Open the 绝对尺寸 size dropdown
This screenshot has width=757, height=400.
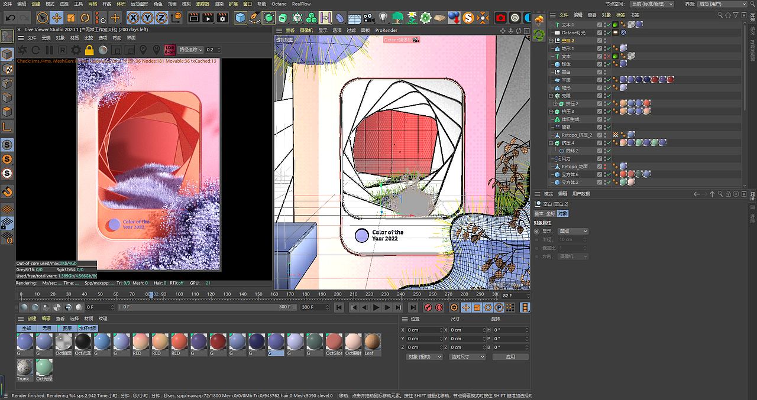click(467, 357)
